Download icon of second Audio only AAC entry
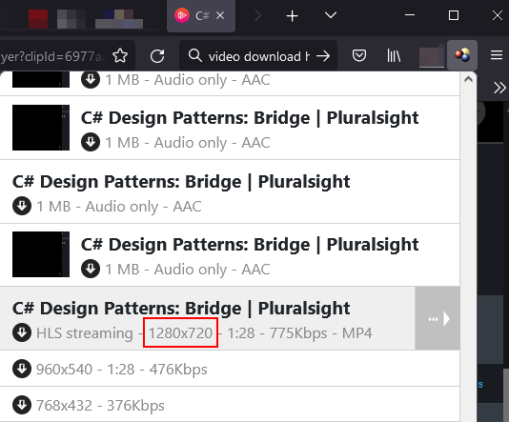Viewport: 509px width, 422px height. tap(91, 142)
